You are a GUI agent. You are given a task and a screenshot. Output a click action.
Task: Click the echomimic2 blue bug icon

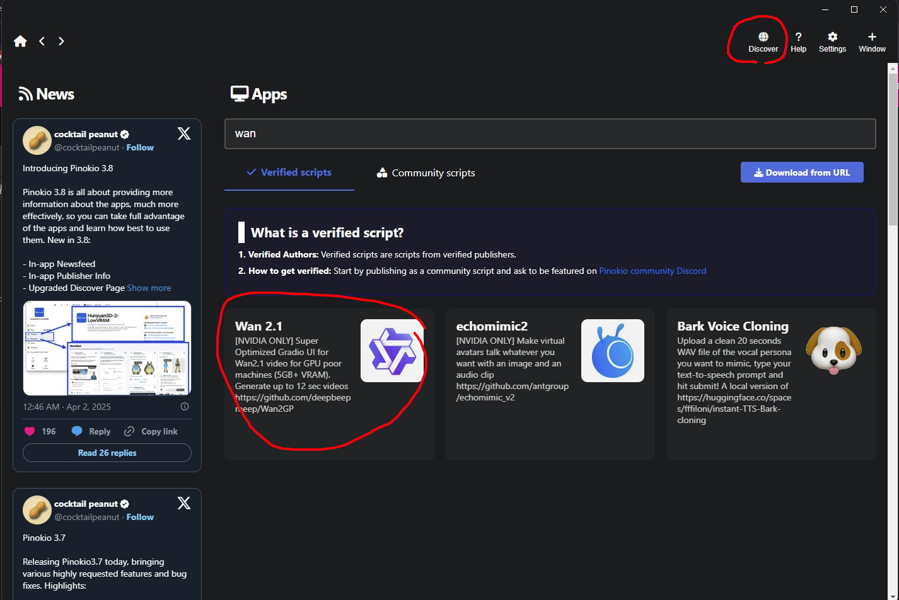[612, 351]
